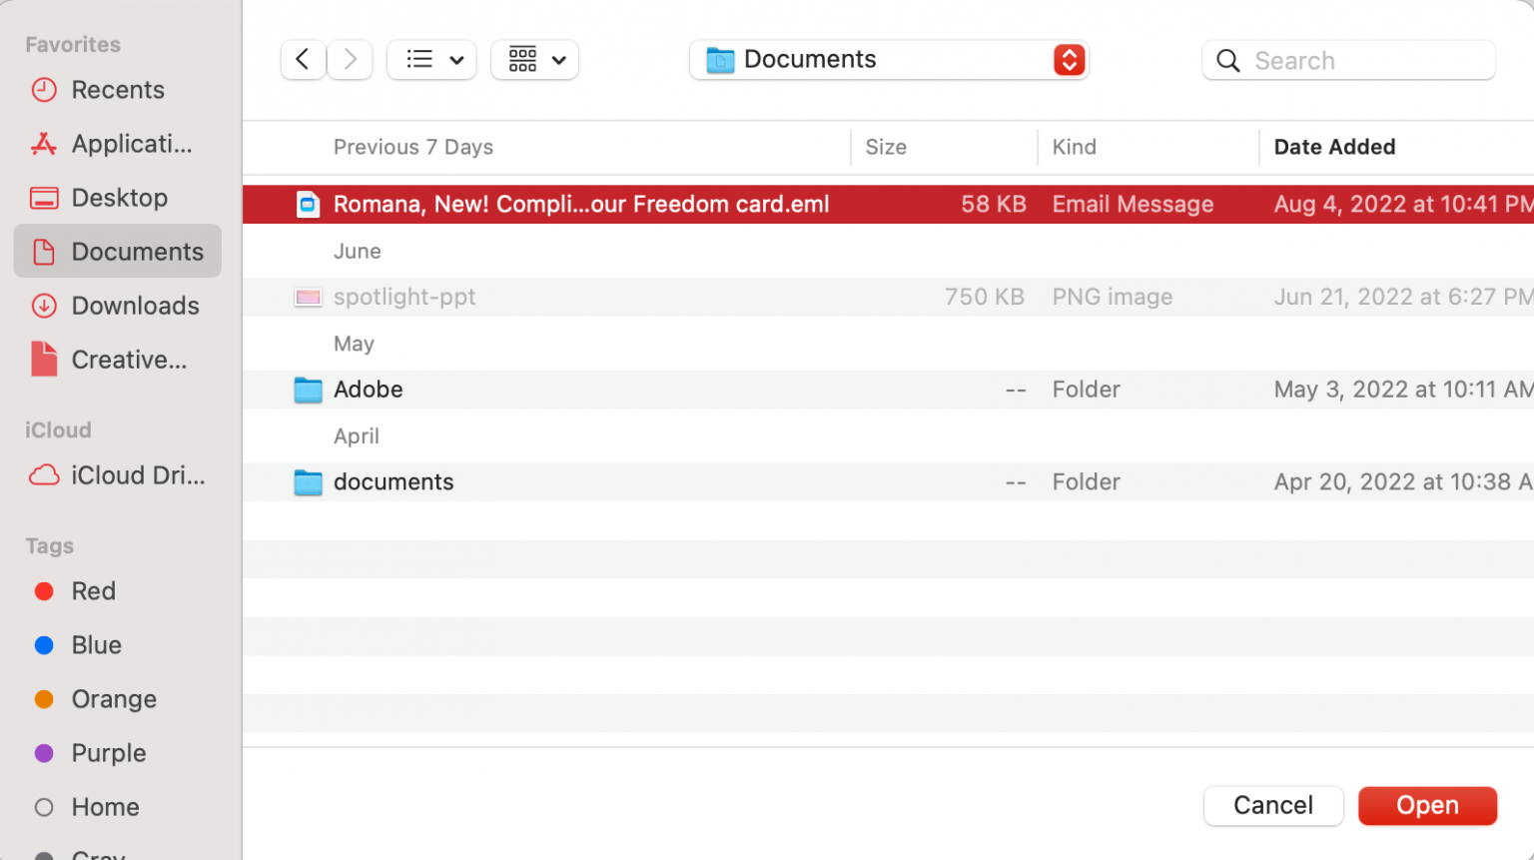Open the Adobe folder
The width and height of the screenshot is (1534, 860).
point(368,390)
